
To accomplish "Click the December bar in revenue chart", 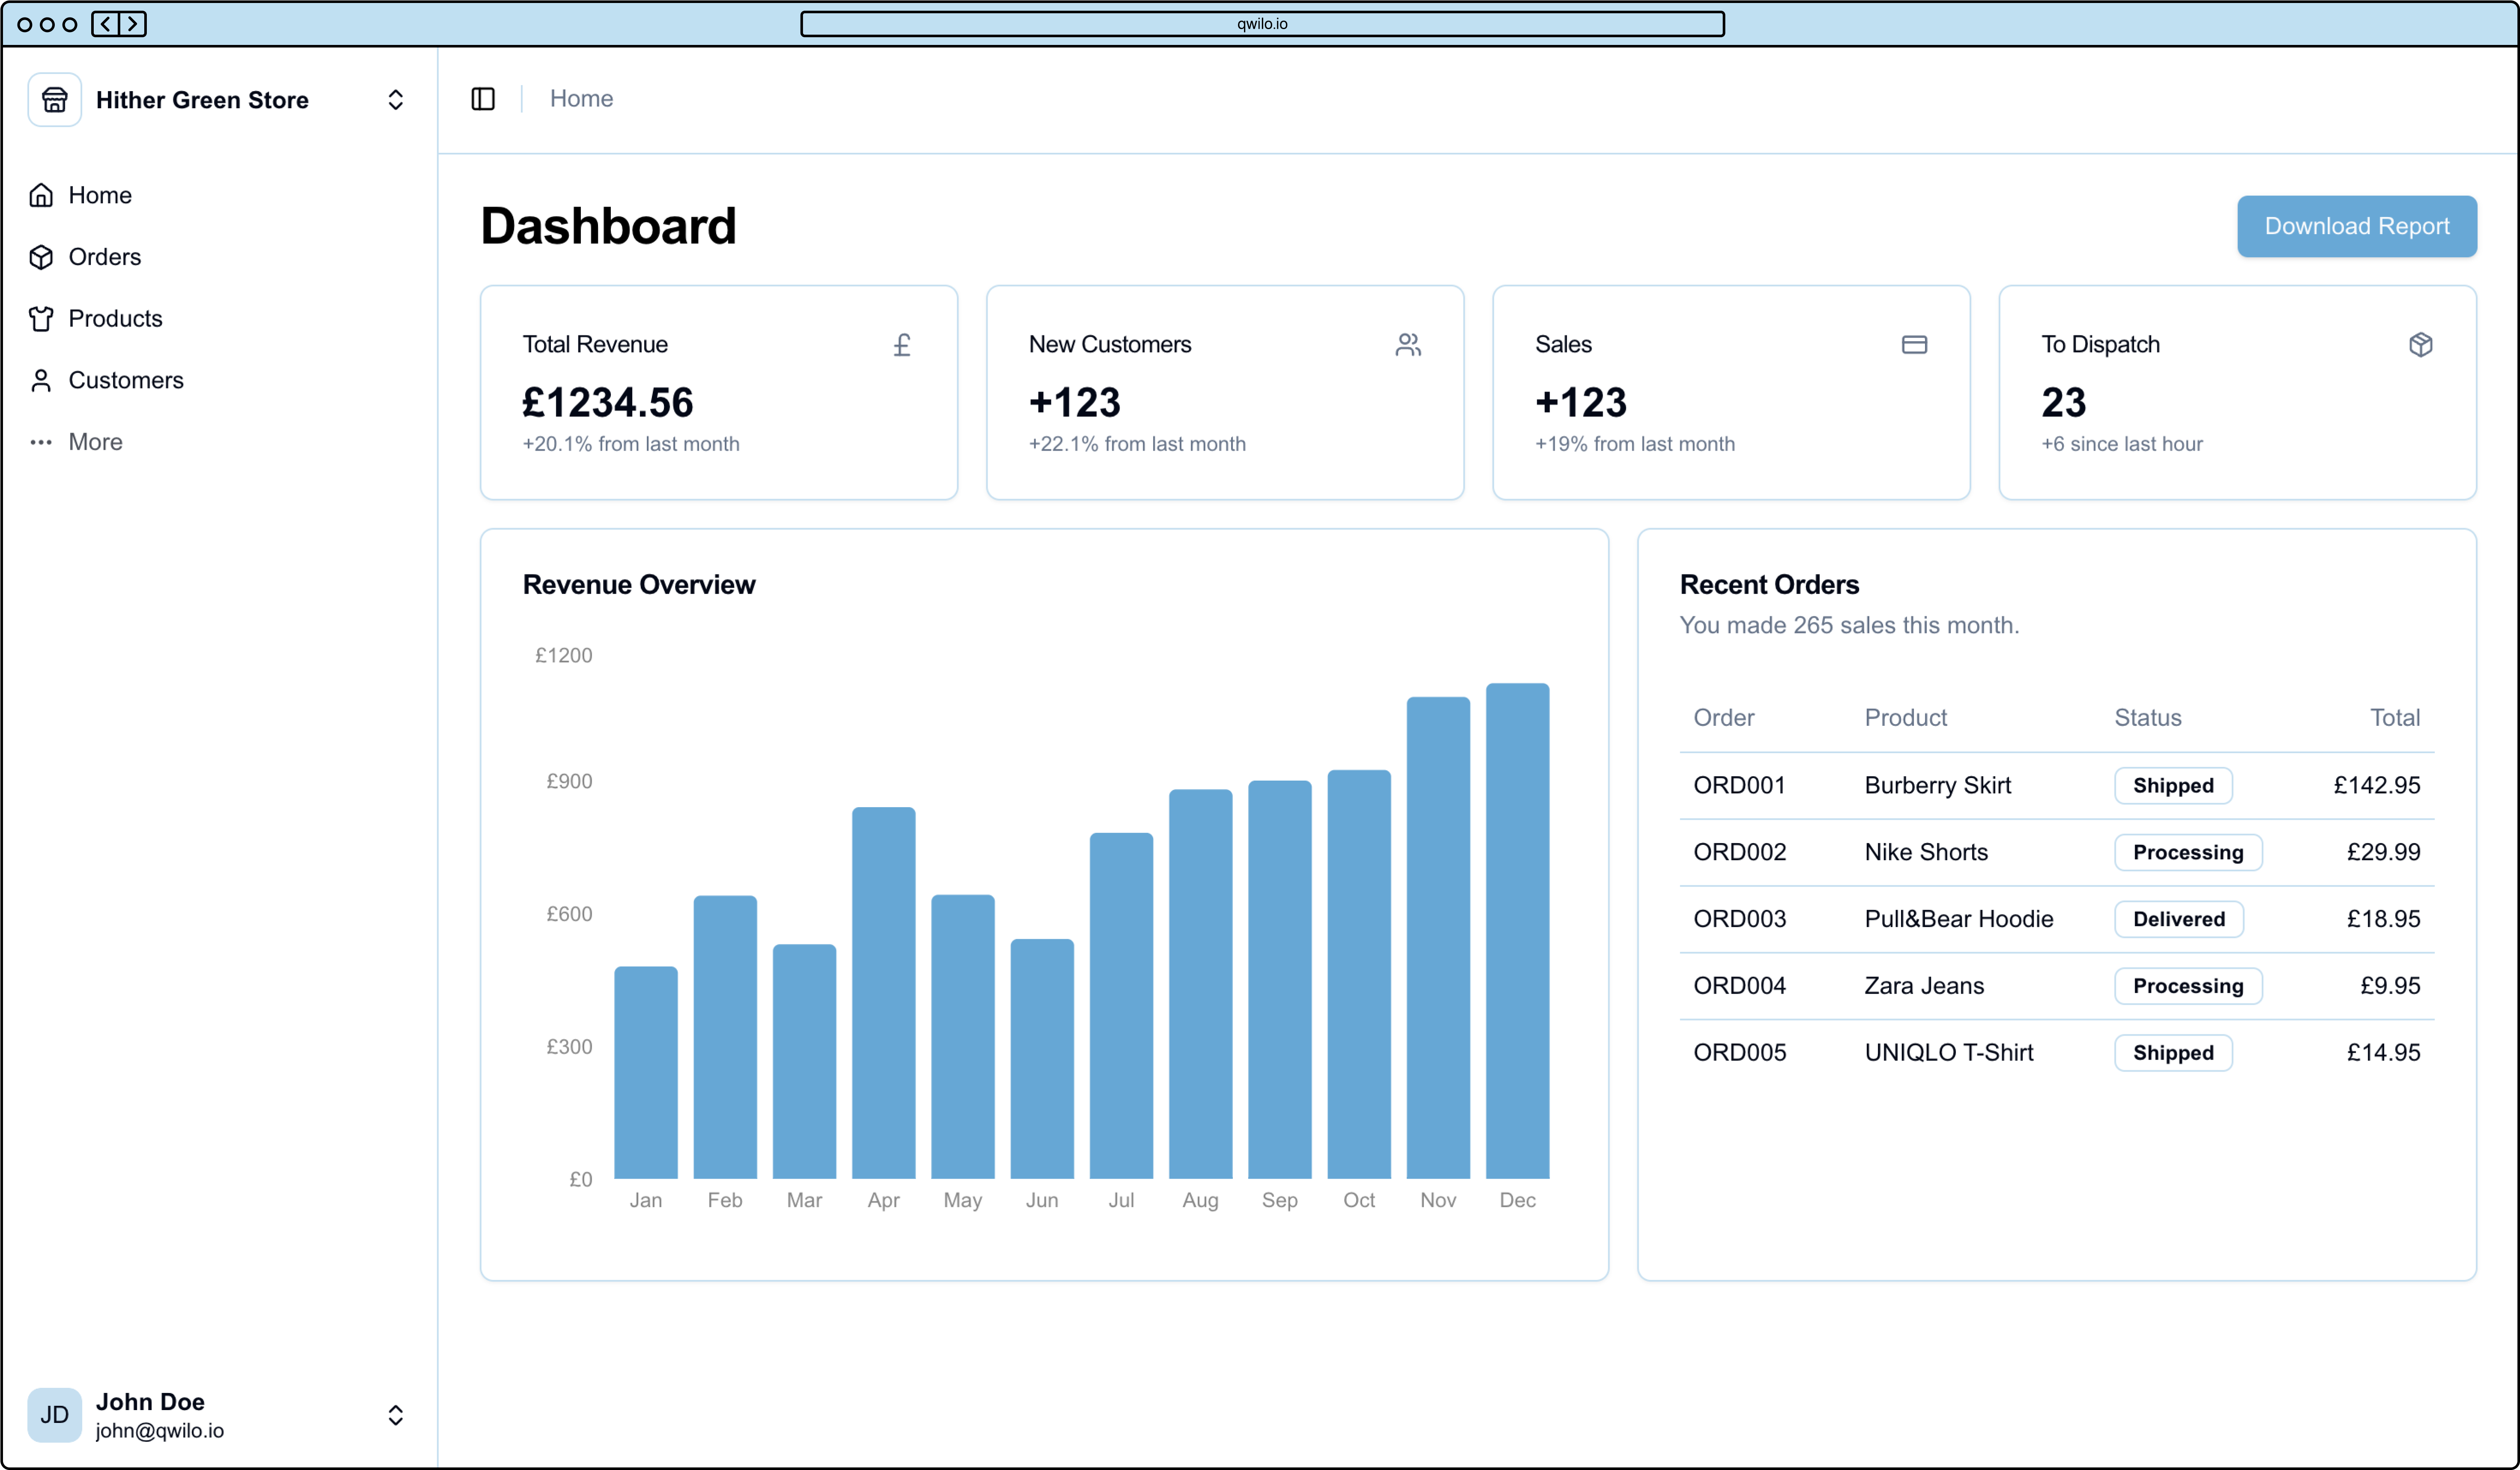I will (1517, 930).
